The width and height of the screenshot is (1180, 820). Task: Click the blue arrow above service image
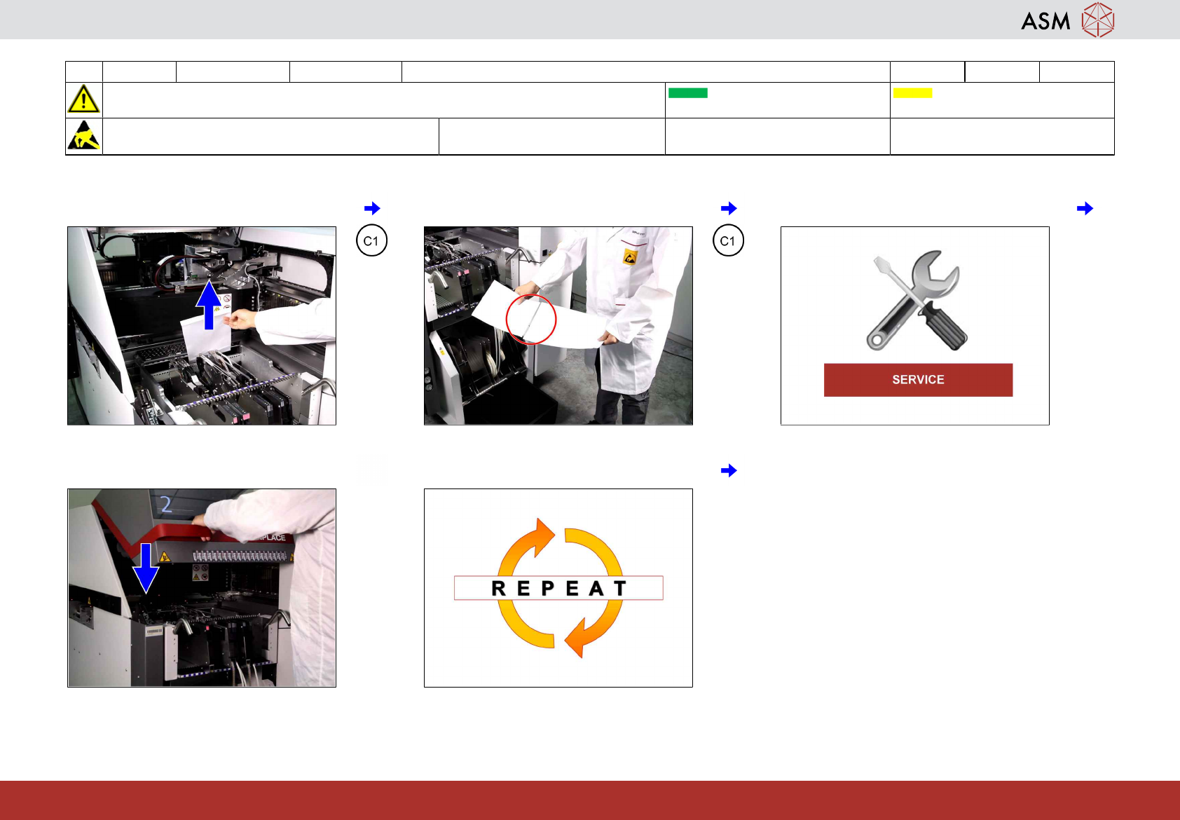tap(1085, 208)
